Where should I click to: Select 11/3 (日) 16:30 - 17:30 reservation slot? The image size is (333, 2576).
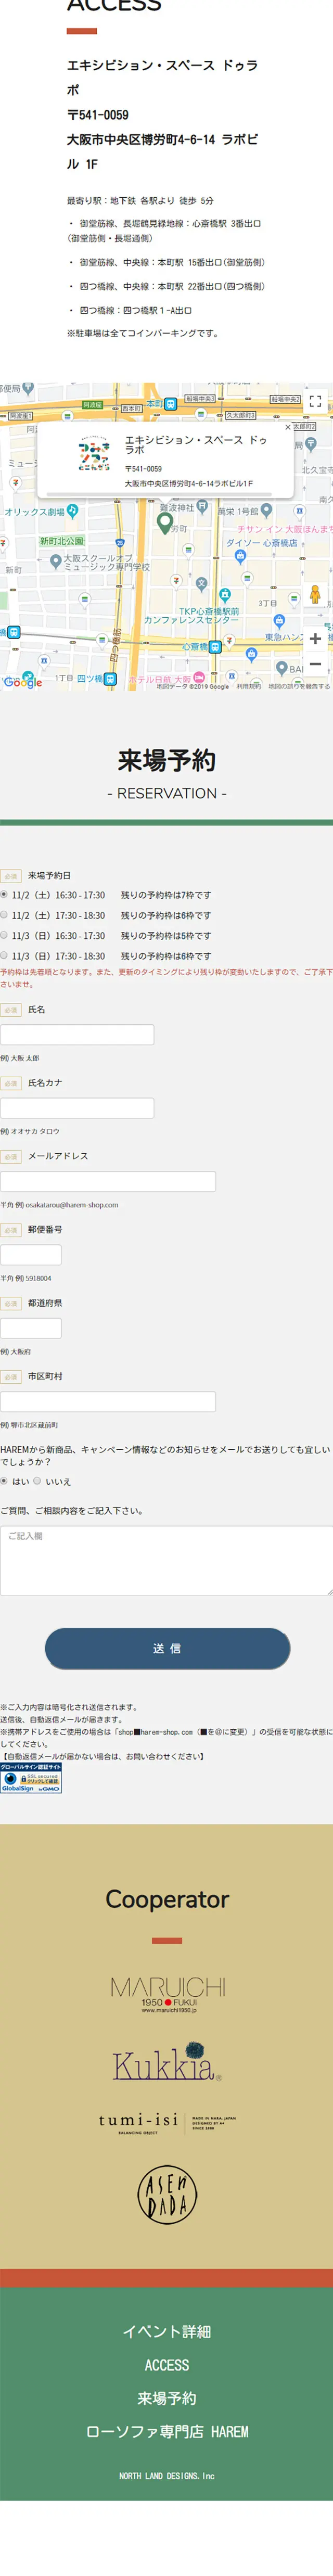(x=4, y=935)
